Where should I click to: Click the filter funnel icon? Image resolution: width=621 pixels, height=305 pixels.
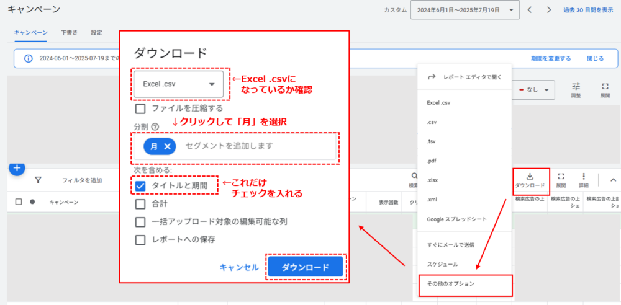point(38,180)
